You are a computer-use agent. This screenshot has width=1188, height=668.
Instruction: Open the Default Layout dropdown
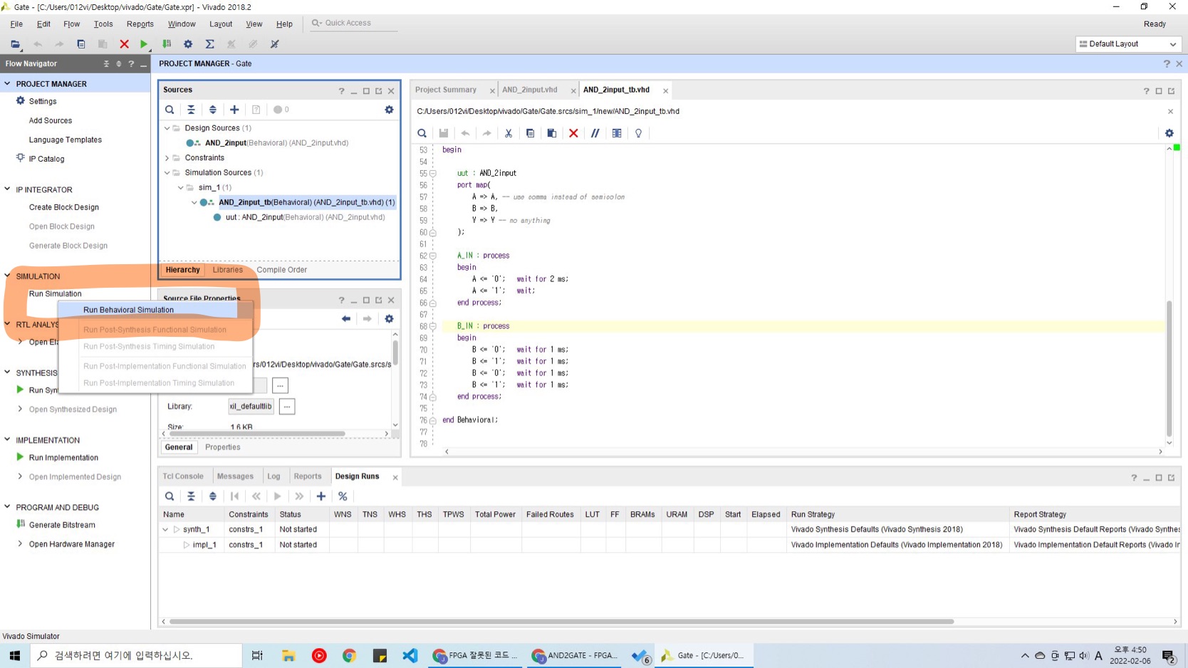(x=1129, y=44)
